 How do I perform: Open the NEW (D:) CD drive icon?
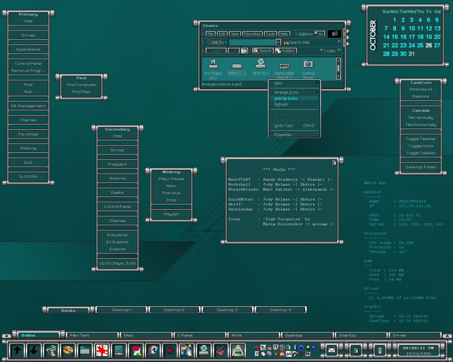(260, 67)
